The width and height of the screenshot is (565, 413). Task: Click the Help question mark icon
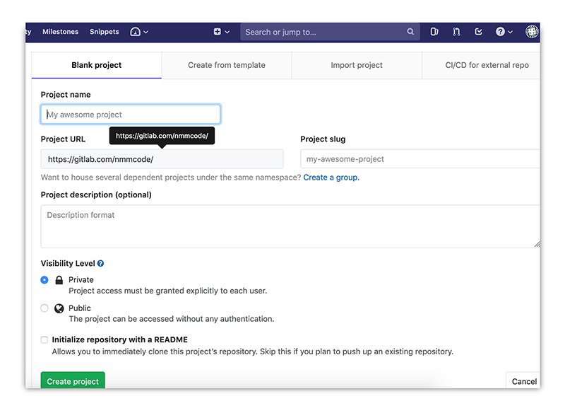coord(500,32)
